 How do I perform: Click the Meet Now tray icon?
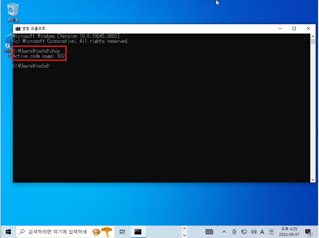(234, 232)
